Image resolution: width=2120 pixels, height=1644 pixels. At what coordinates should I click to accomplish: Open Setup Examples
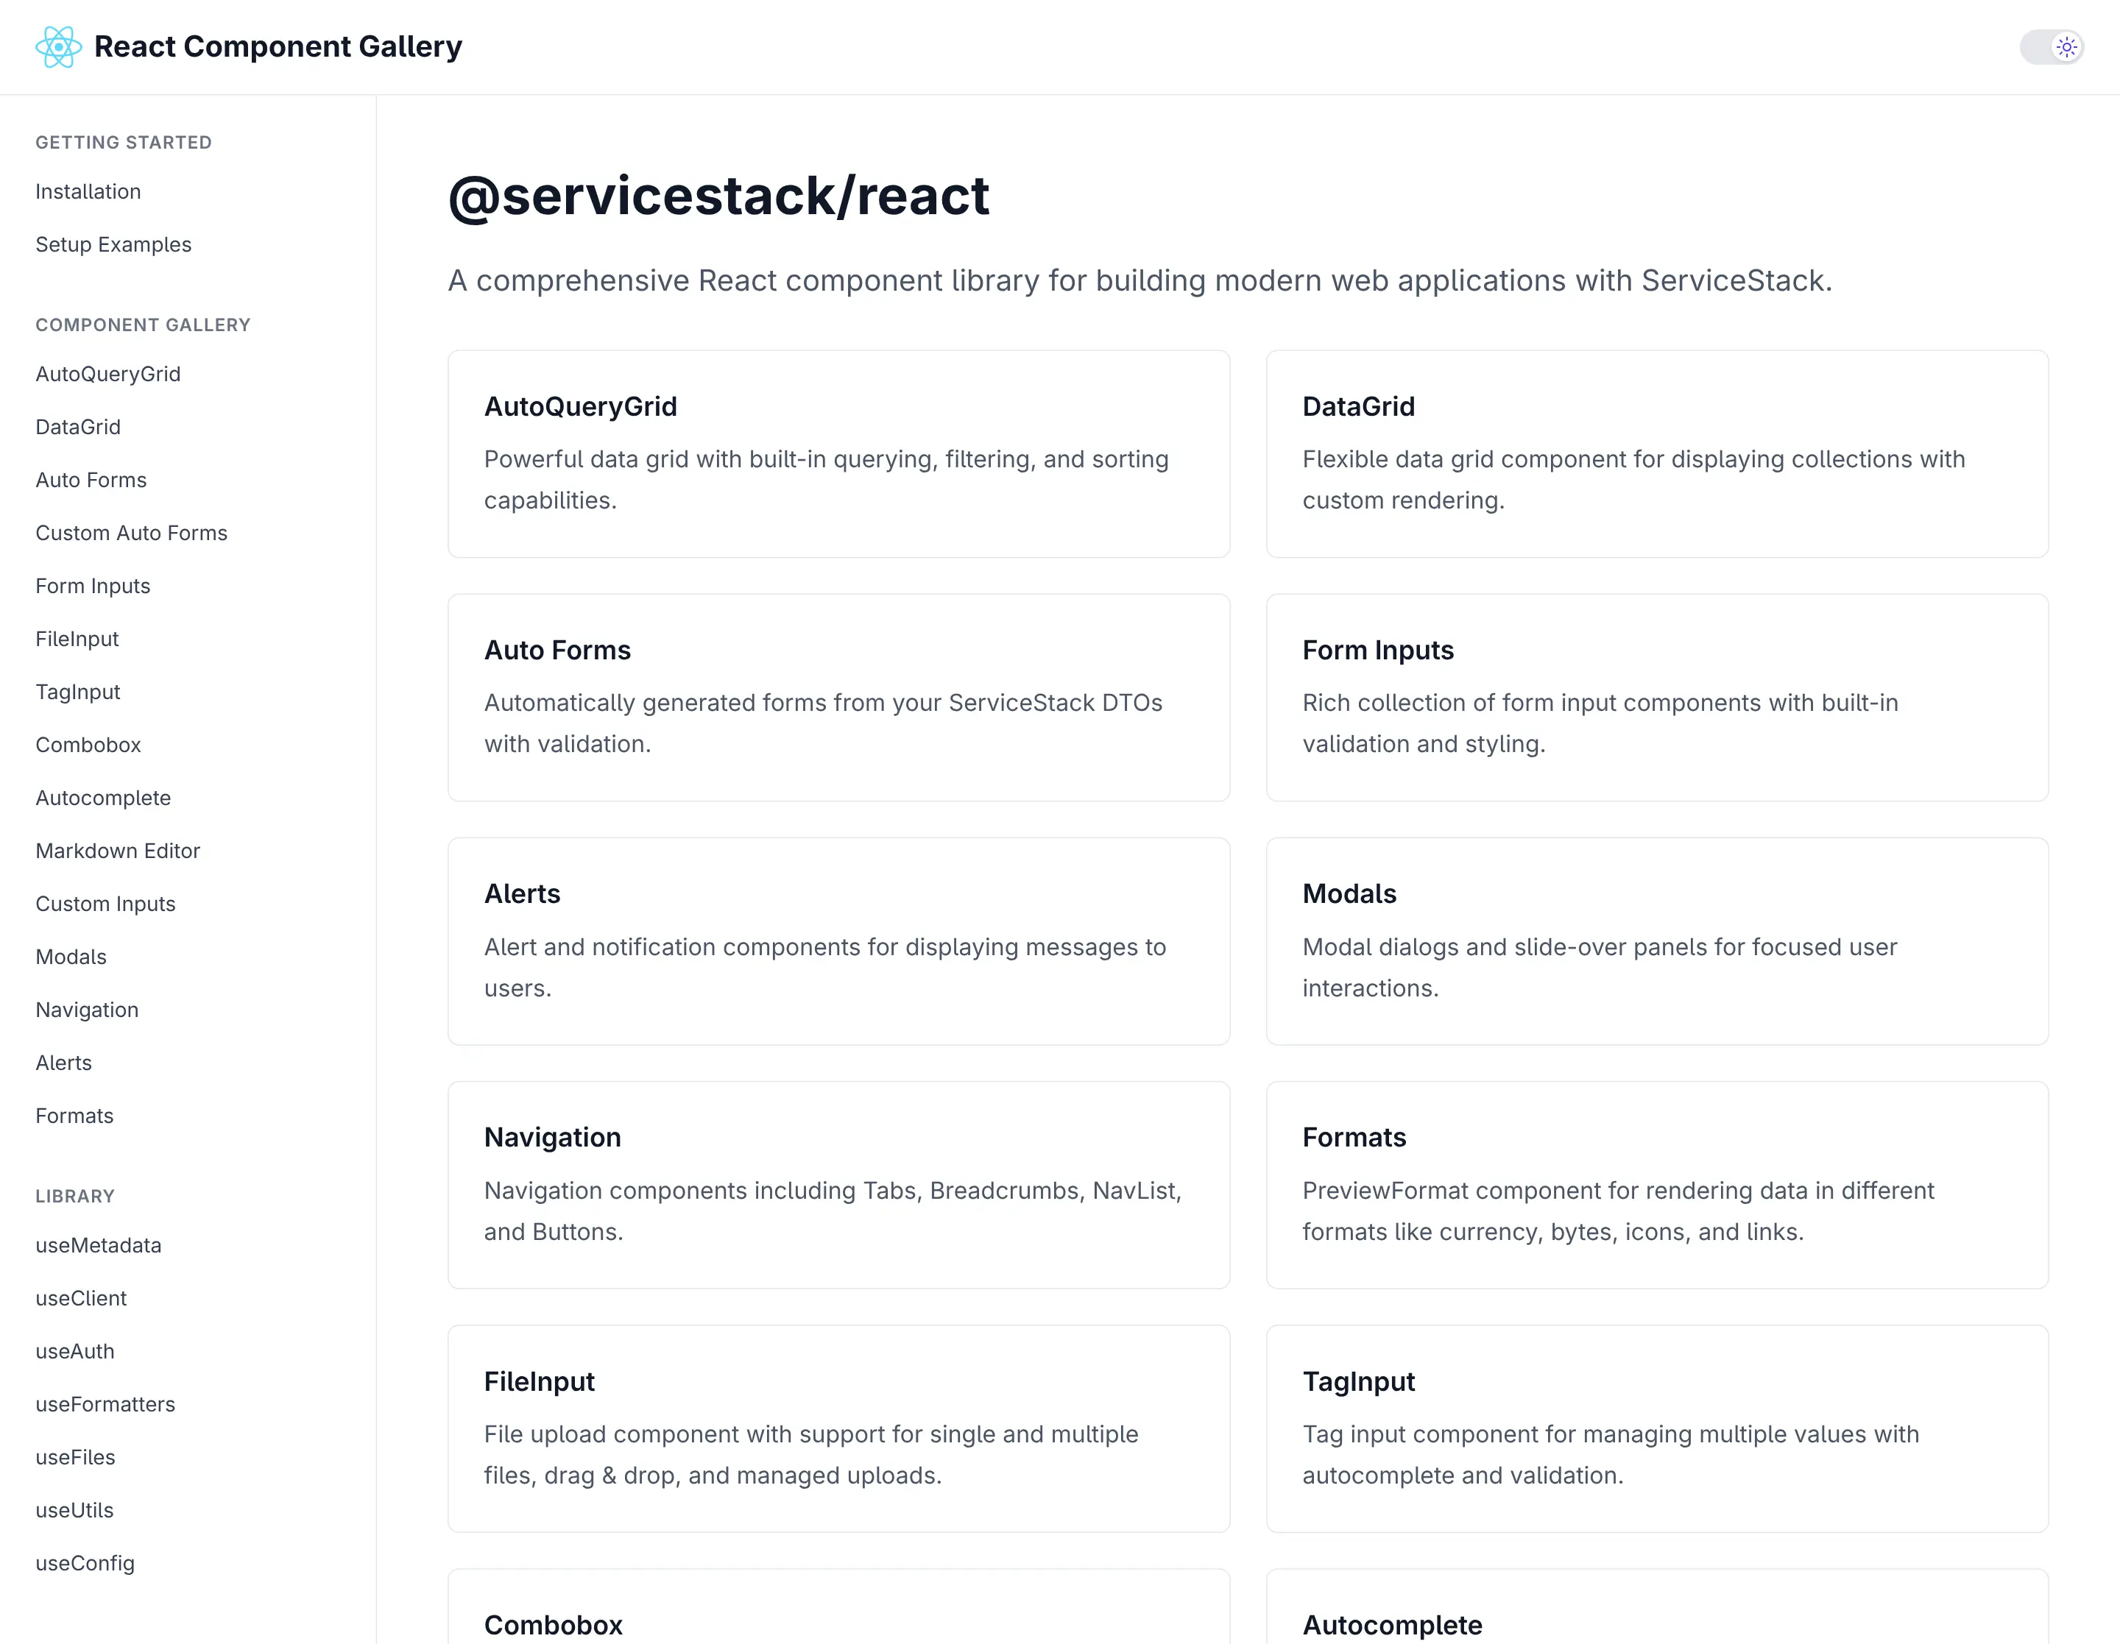click(x=113, y=244)
